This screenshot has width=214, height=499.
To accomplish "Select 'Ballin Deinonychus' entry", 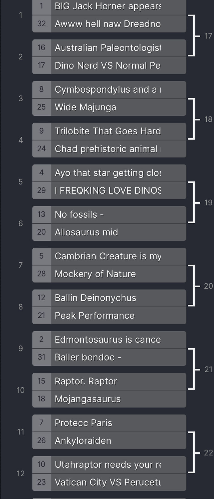I will click(x=109, y=298).
